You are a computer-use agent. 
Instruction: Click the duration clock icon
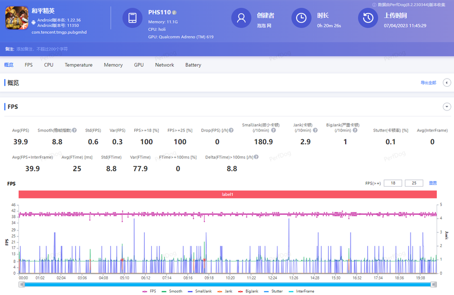301,18
